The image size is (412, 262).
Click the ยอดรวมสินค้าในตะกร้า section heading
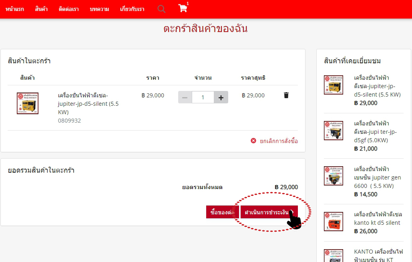(41, 170)
